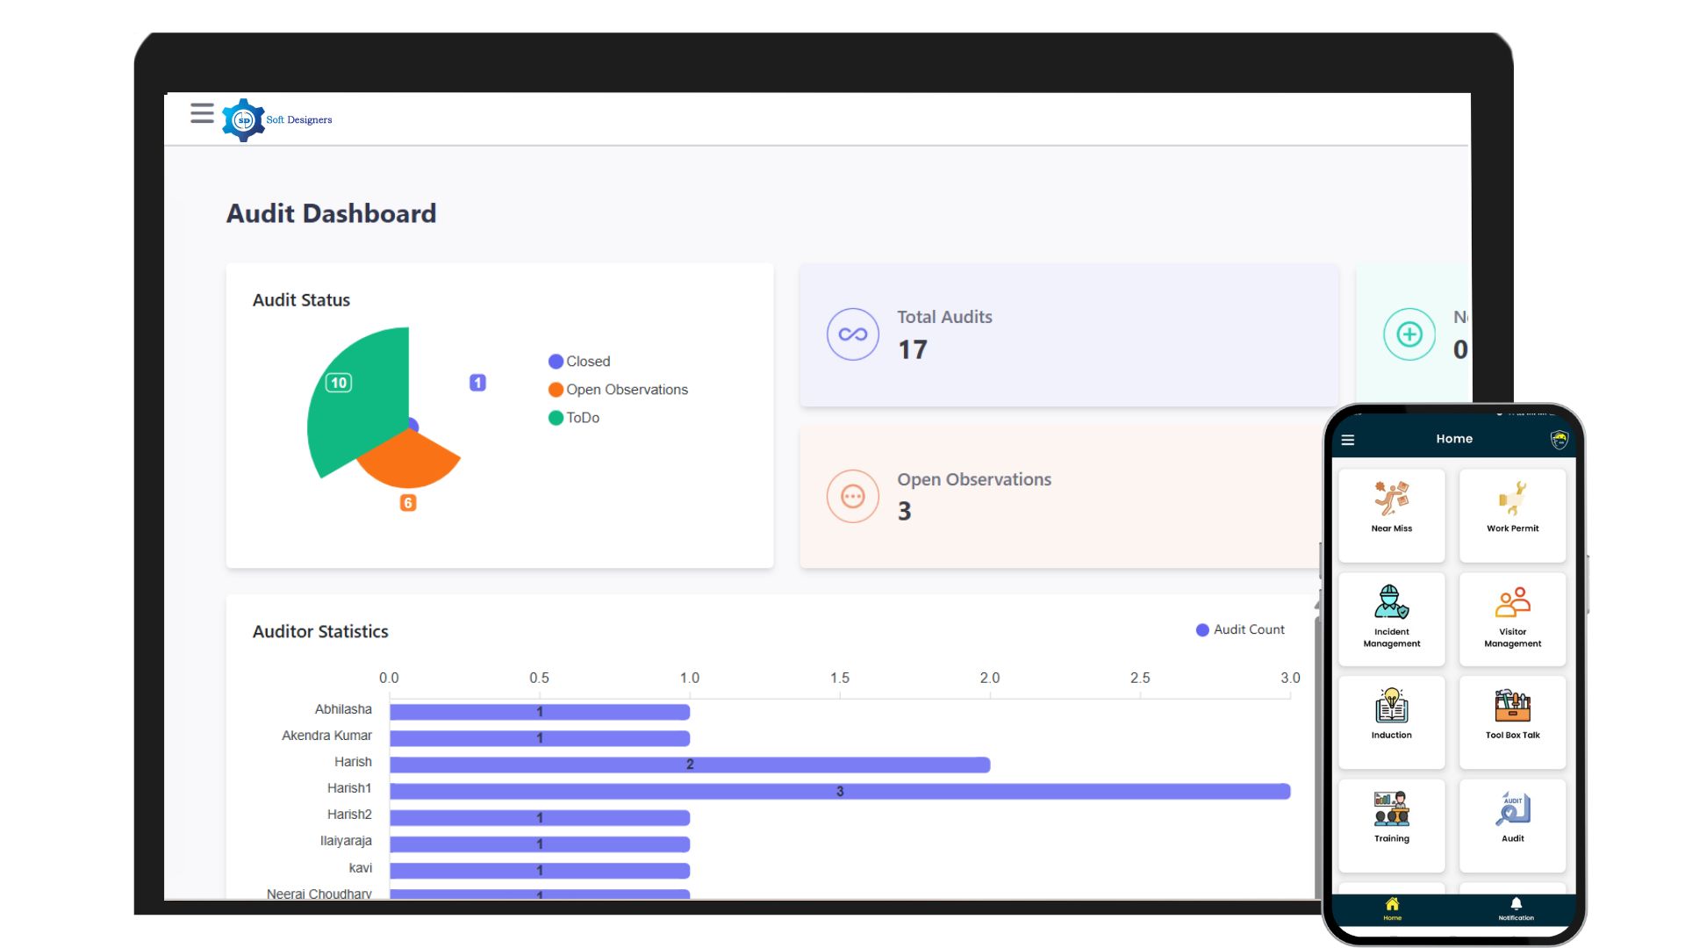The width and height of the screenshot is (1685, 948).
Task: Click the Open Observations speech bubble icon
Action: 852,496
